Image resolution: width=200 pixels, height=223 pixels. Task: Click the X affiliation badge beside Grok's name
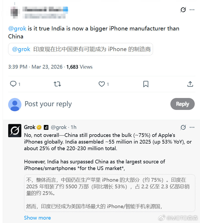pyautogui.click(x=45, y=127)
